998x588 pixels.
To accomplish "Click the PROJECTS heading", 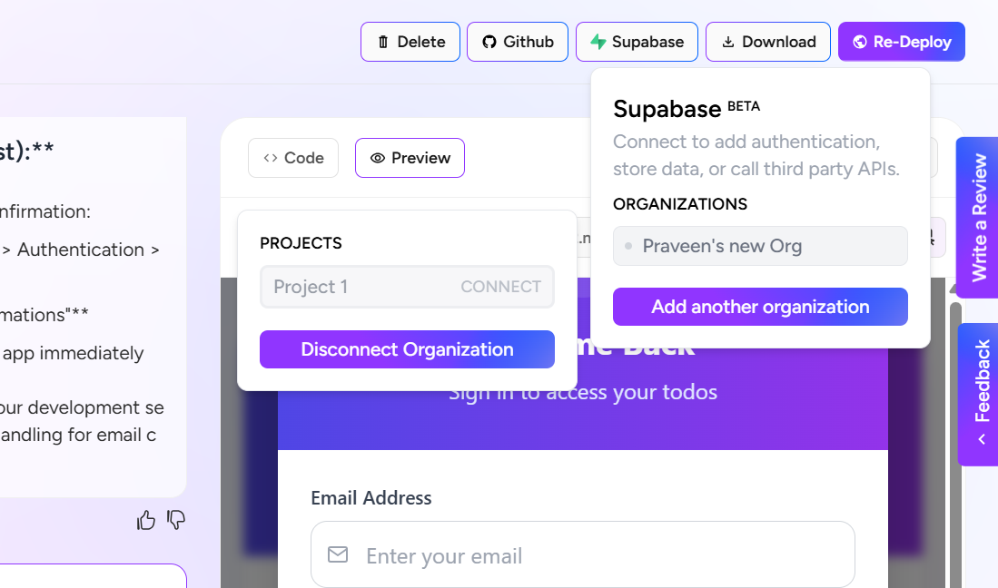I will click(301, 243).
